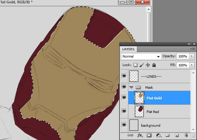Select the Mask group name
The image size is (197, 140).
[149, 87]
